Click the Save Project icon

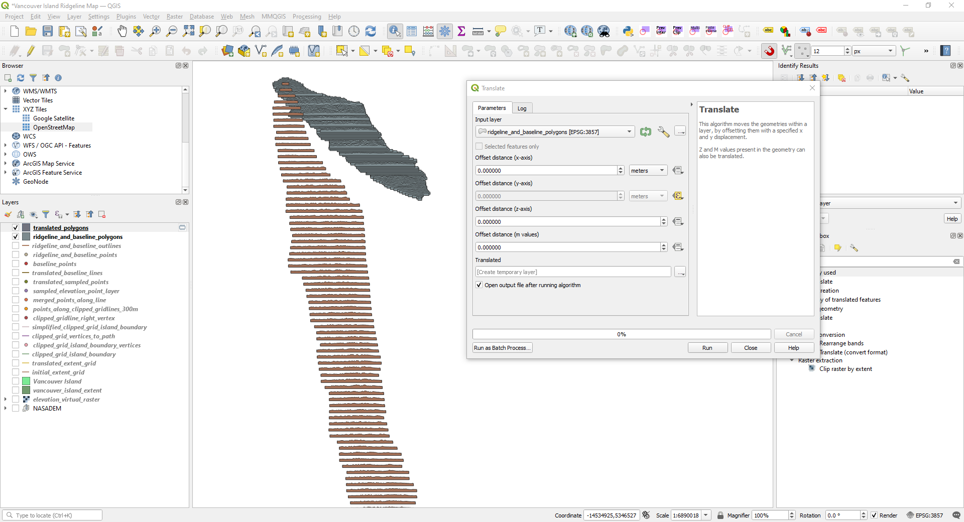click(48, 32)
